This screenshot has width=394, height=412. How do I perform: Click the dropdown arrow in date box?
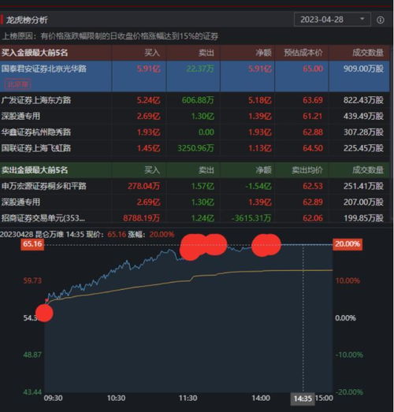pyautogui.click(x=362, y=19)
